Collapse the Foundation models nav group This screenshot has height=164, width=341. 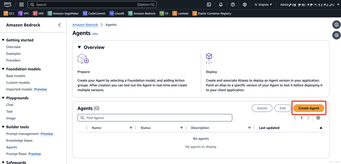click(3, 69)
